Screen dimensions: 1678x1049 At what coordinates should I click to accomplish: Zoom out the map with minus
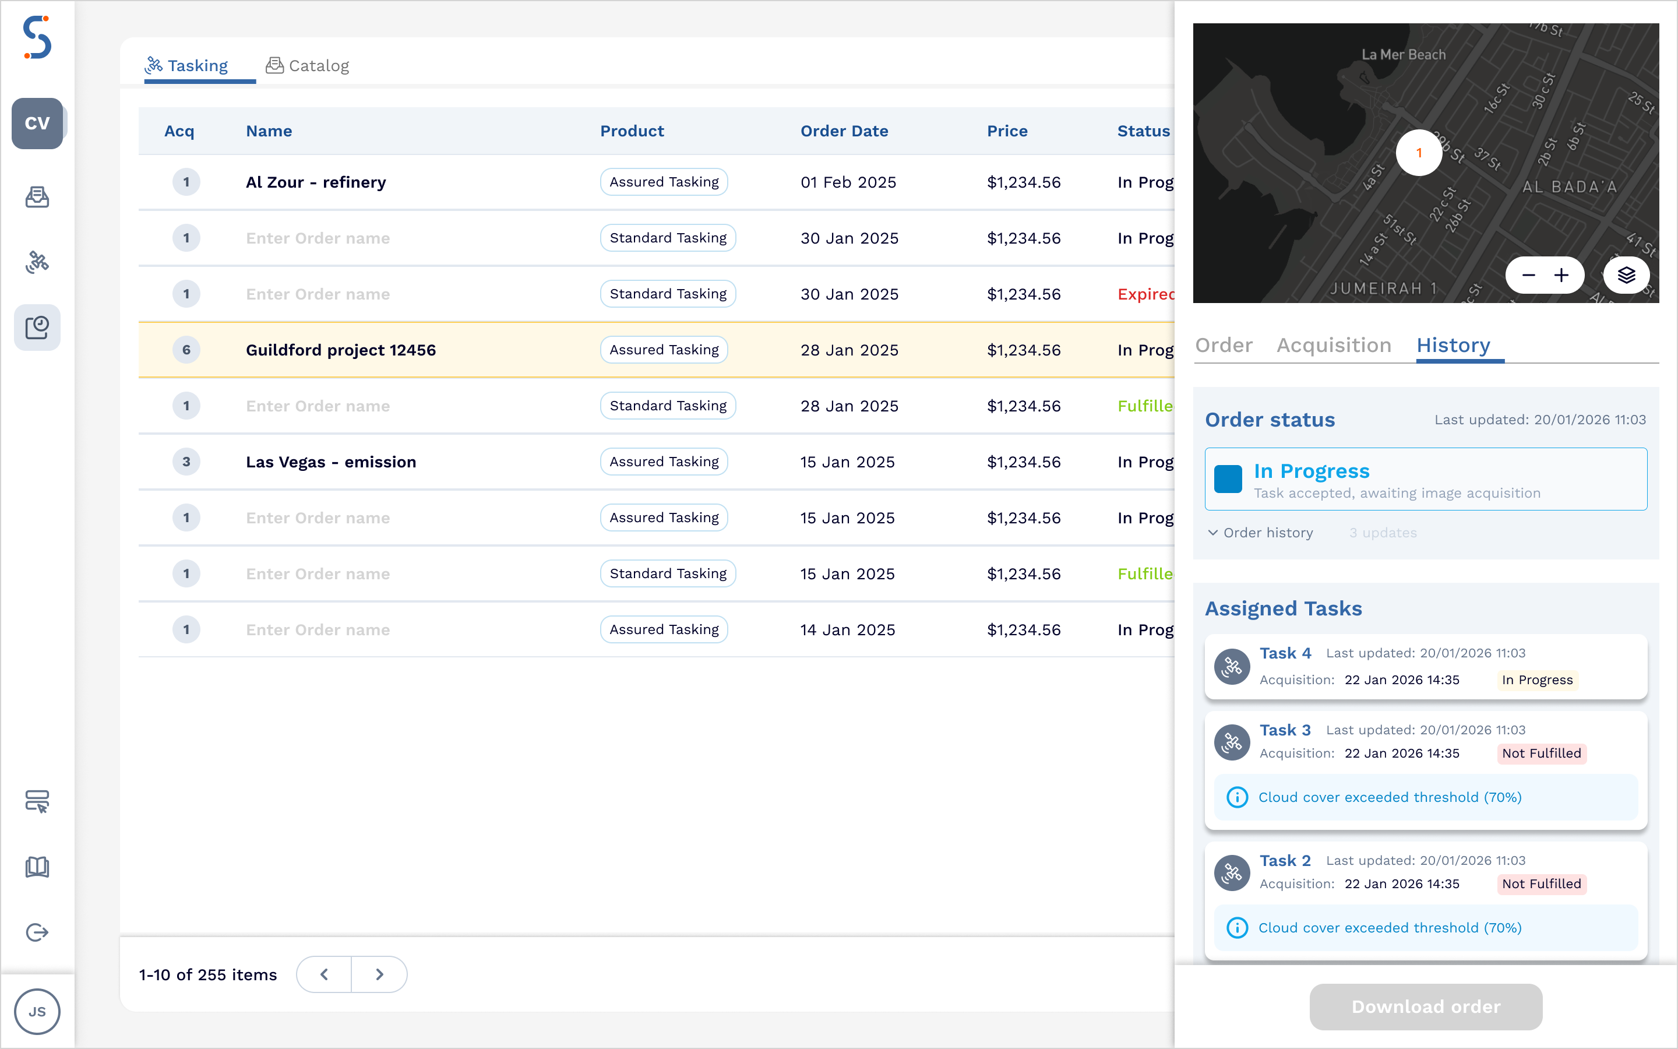tap(1528, 276)
